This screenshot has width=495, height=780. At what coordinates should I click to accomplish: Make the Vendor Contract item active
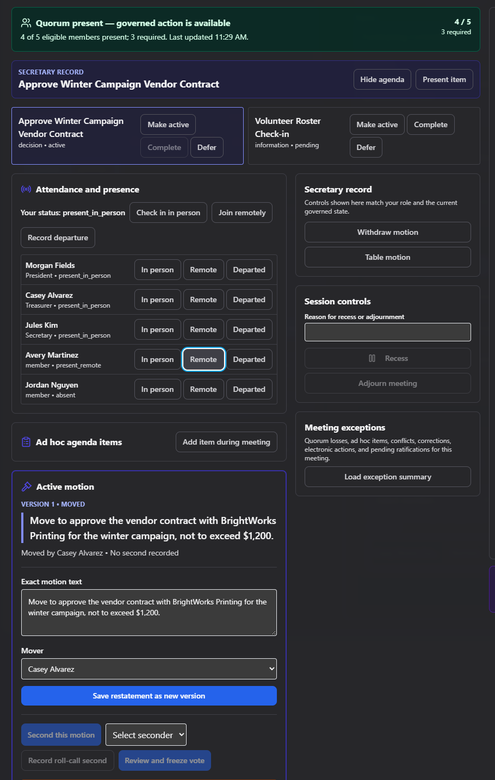[x=168, y=124]
